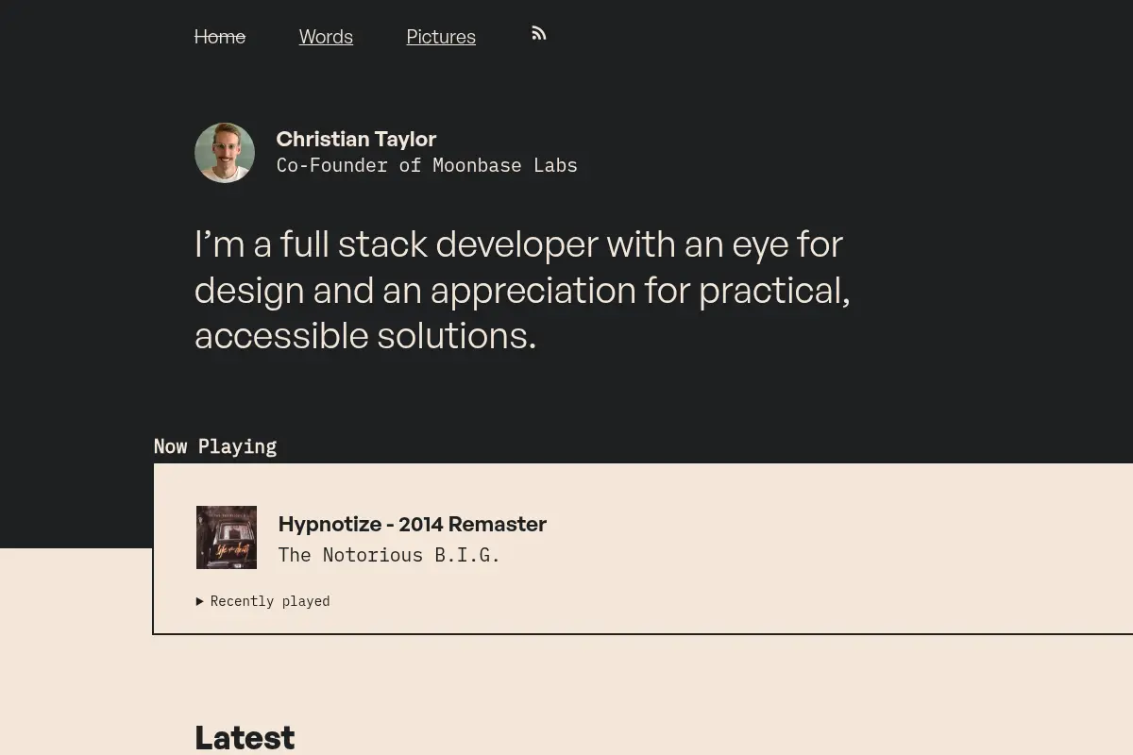Select the Home navigation link
Viewport: 1133px width, 755px height.
tap(220, 37)
